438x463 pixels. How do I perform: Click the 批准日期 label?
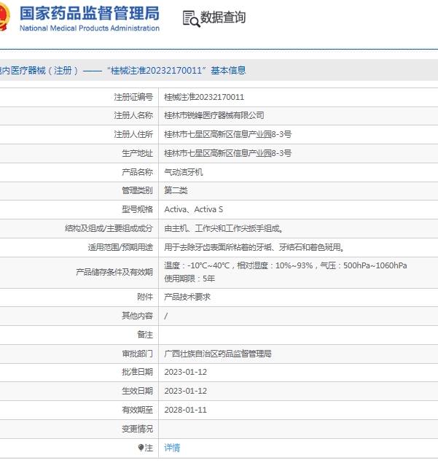pos(137,372)
